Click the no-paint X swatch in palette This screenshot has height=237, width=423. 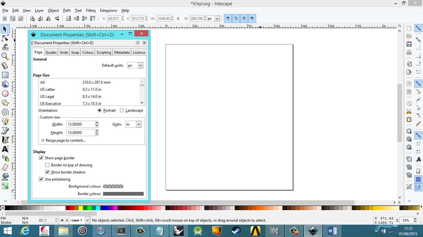coord(2,208)
